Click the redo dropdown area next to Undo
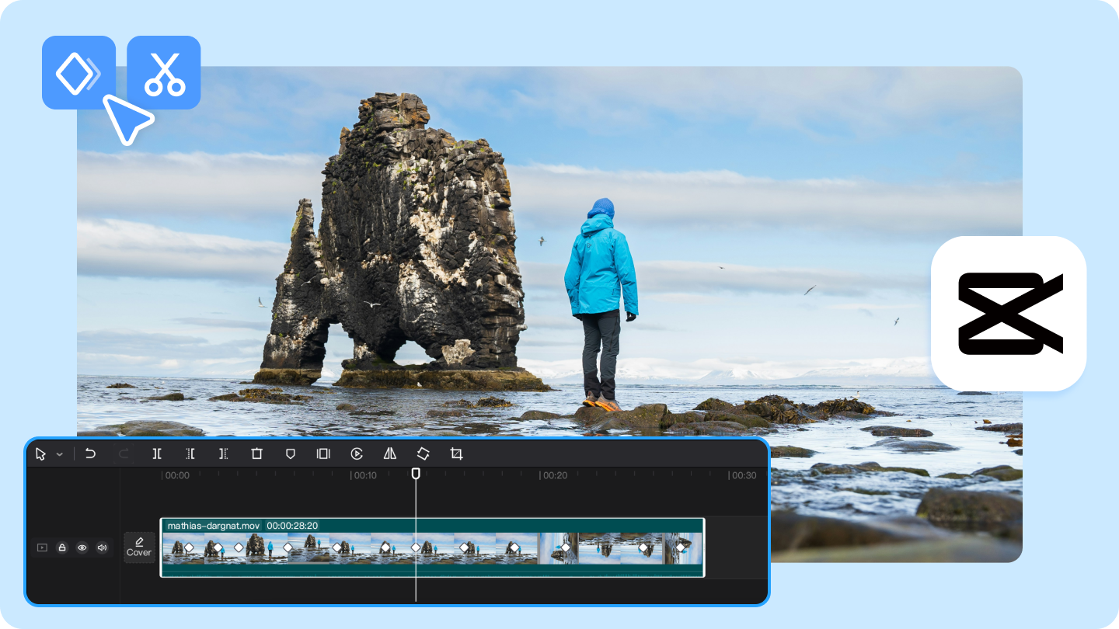The image size is (1119, 629). [123, 454]
